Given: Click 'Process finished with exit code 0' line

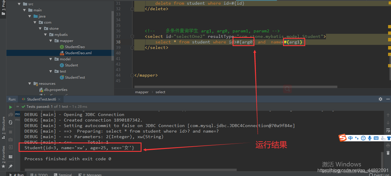Looking at the screenshot, I should click(x=68, y=159).
